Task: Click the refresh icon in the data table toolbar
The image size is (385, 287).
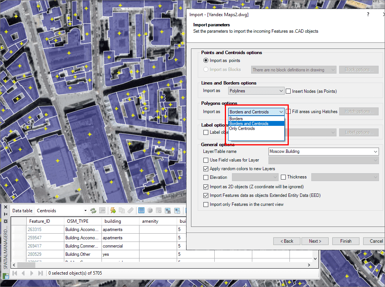Action: 93,210
